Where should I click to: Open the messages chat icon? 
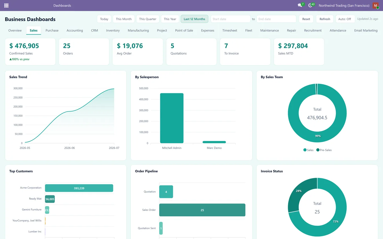(300, 5)
